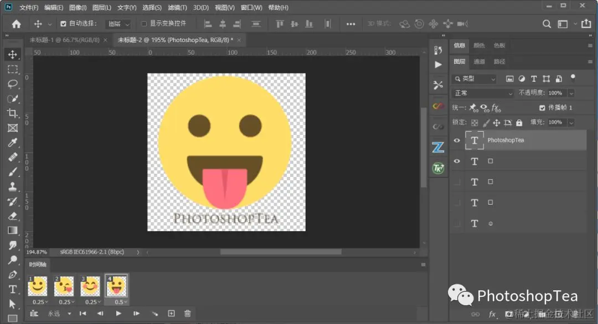Select the Move tool
Viewport: 598px width, 324px height.
pos(13,54)
